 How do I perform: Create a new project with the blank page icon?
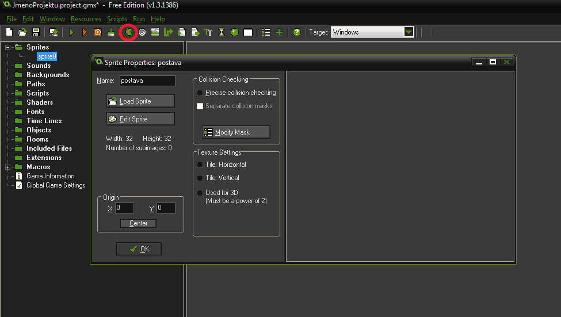[x=9, y=32]
